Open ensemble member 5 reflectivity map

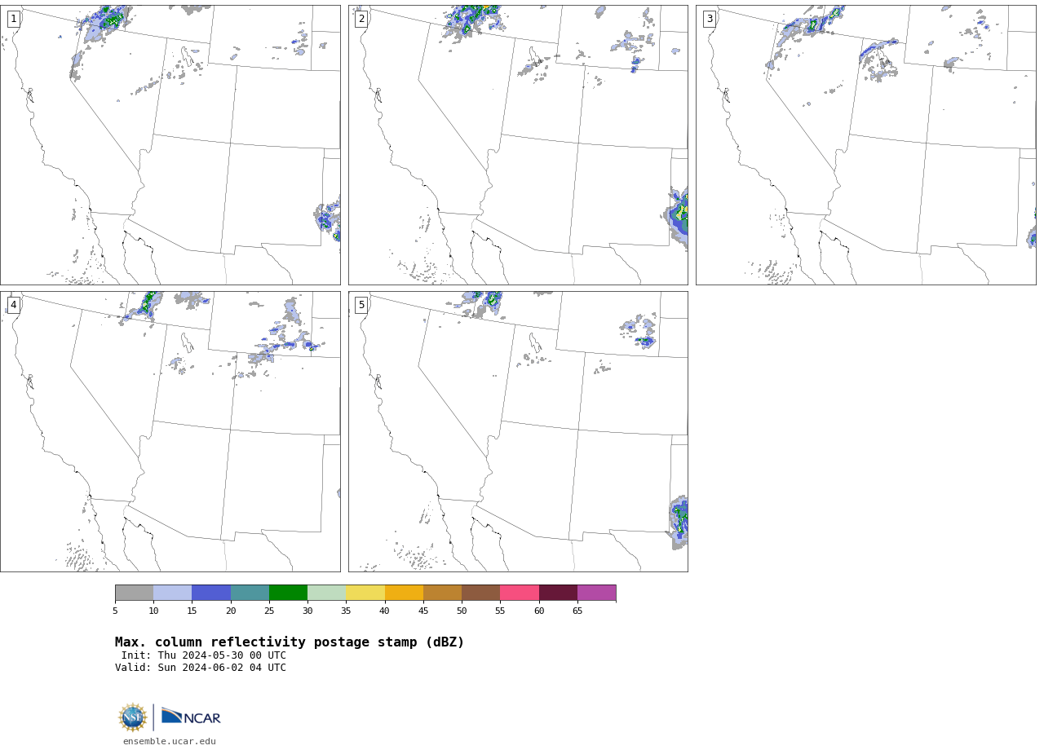pos(518,432)
